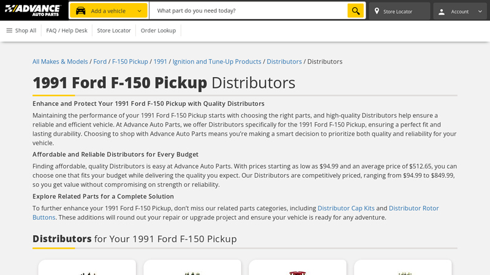Viewport: 490px width, 275px height.
Task: Open the Shop All hamburger menu
Action: coord(21,31)
